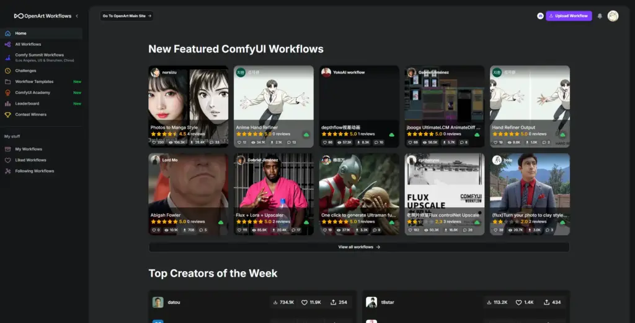This screenshot has width=635, height=323.
Task: Open Comfy Summit Workflows page
Action: point(41,58)
